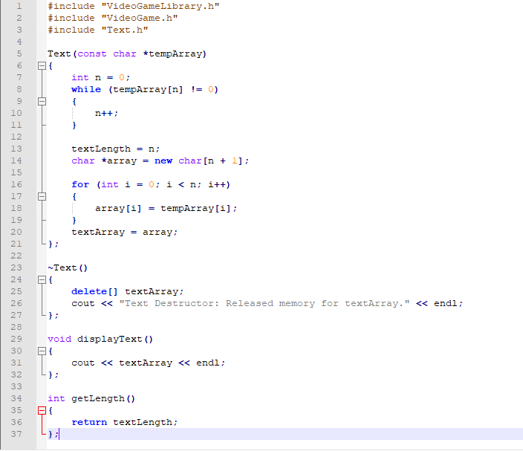Click 'array[i] = tempArray[i];' statement

pyautogui.click(x=166, y=209)
